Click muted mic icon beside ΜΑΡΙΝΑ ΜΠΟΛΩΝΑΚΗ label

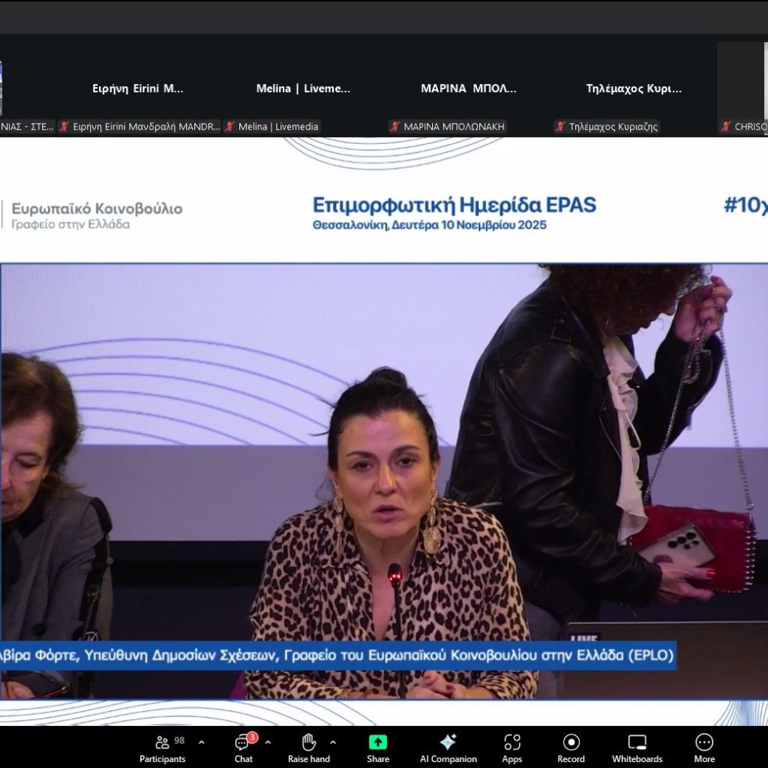click(x=396, y=127)
